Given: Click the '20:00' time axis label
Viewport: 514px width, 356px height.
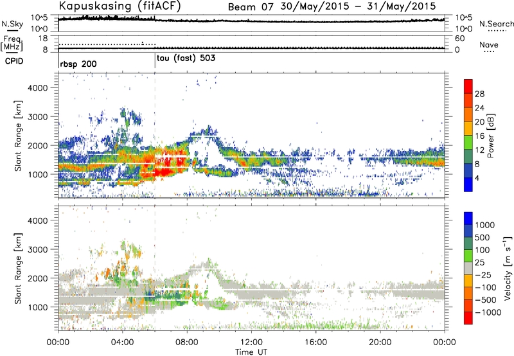Looking at the screenshot, I should tap(380, 343).
